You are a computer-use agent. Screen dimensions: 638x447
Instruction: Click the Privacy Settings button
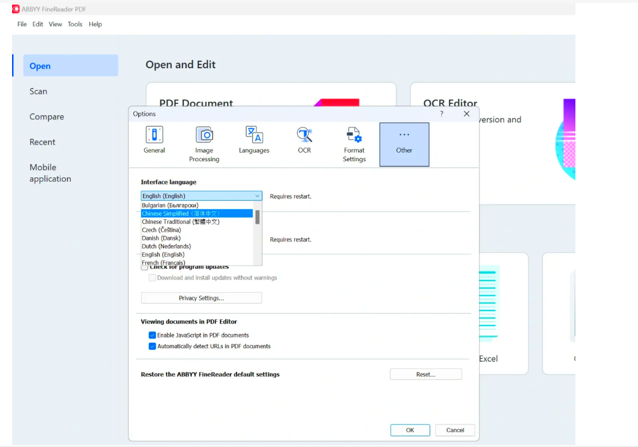(x=202, y=298)
